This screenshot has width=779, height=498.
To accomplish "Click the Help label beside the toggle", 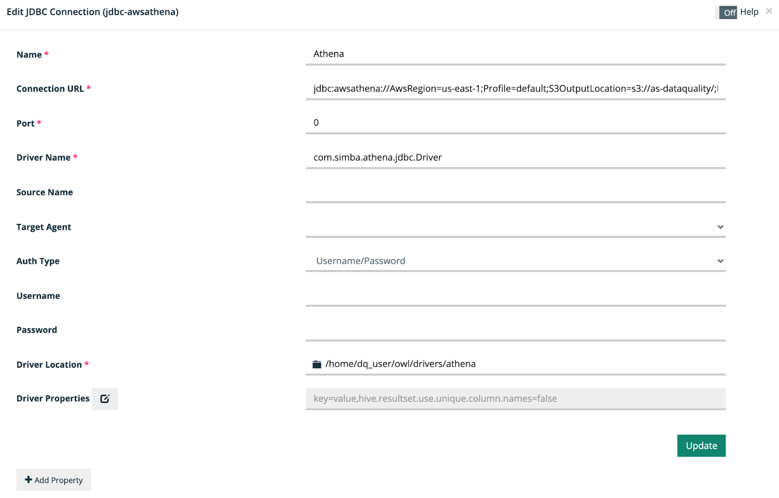I will (x=749, y=12).
